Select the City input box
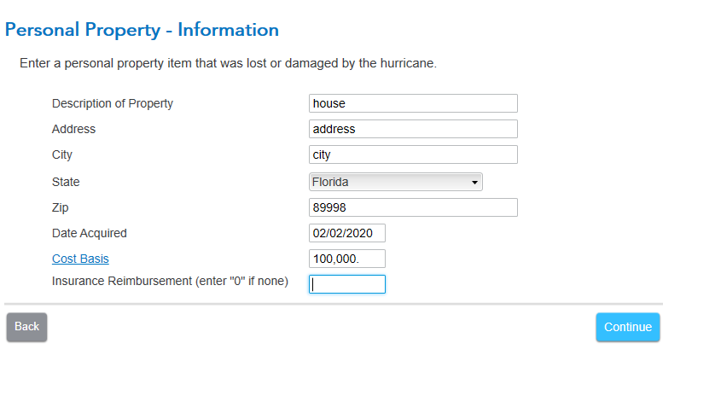Viewport: 721px width, 396px height. coord(413,154)
